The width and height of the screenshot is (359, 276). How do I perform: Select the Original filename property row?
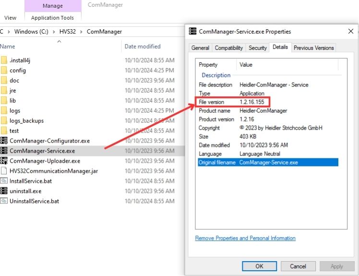[266, 163]
